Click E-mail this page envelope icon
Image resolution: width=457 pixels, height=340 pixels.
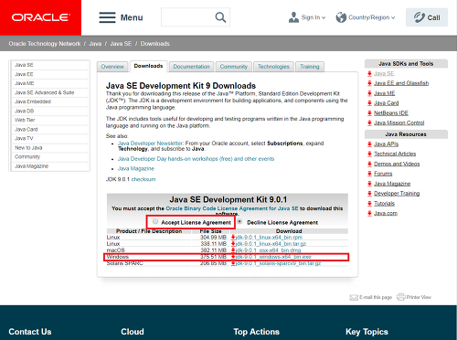tap(354, 297)
